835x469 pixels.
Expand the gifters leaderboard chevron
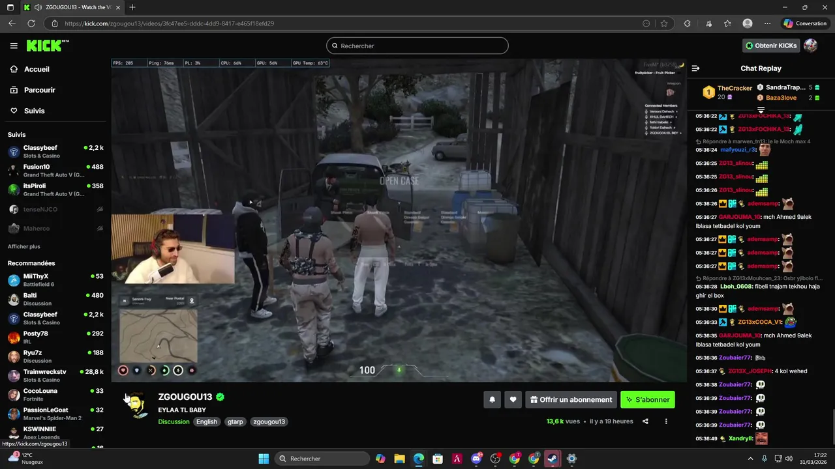pos(761,109)
